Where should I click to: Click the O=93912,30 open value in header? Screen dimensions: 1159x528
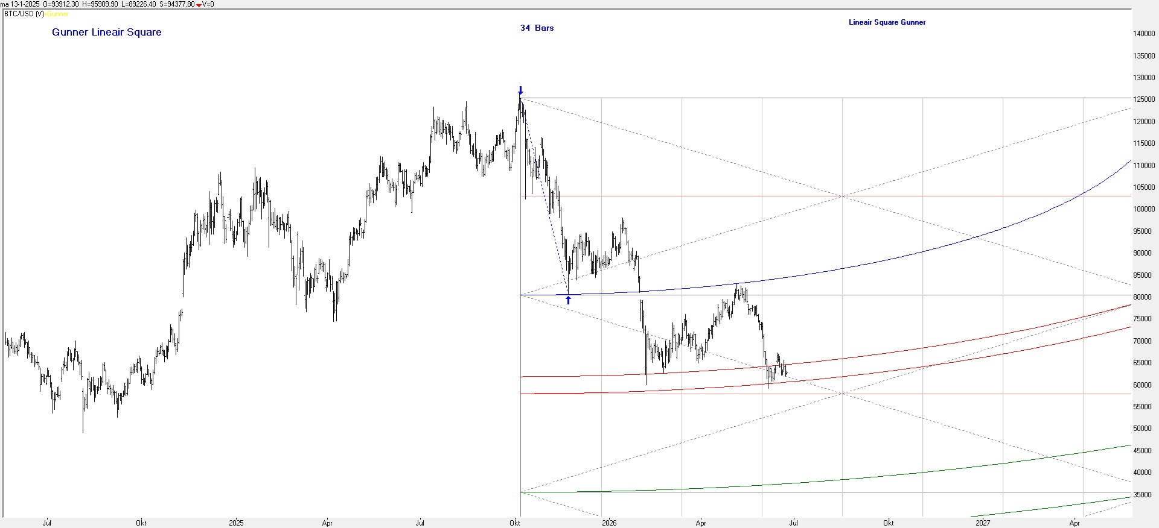click(x=61, y=4)
